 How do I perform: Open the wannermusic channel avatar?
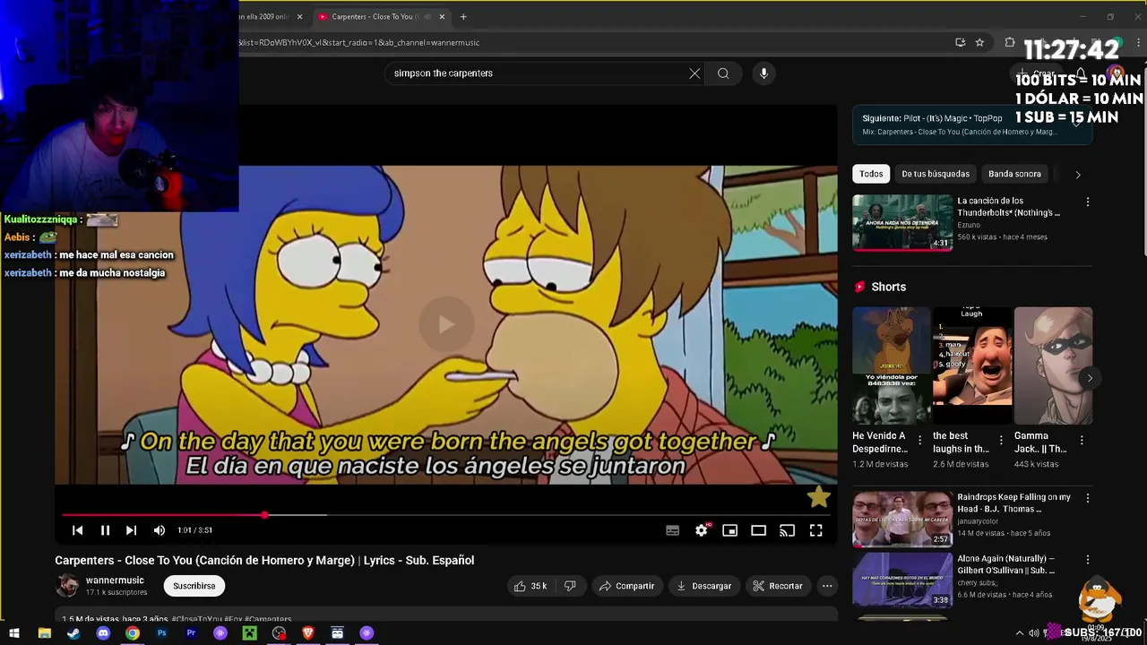(67, 586)
